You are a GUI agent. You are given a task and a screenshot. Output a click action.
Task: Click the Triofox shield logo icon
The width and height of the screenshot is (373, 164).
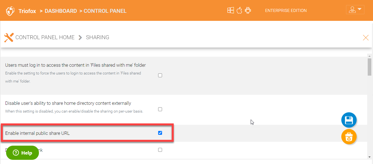[10, 11]
